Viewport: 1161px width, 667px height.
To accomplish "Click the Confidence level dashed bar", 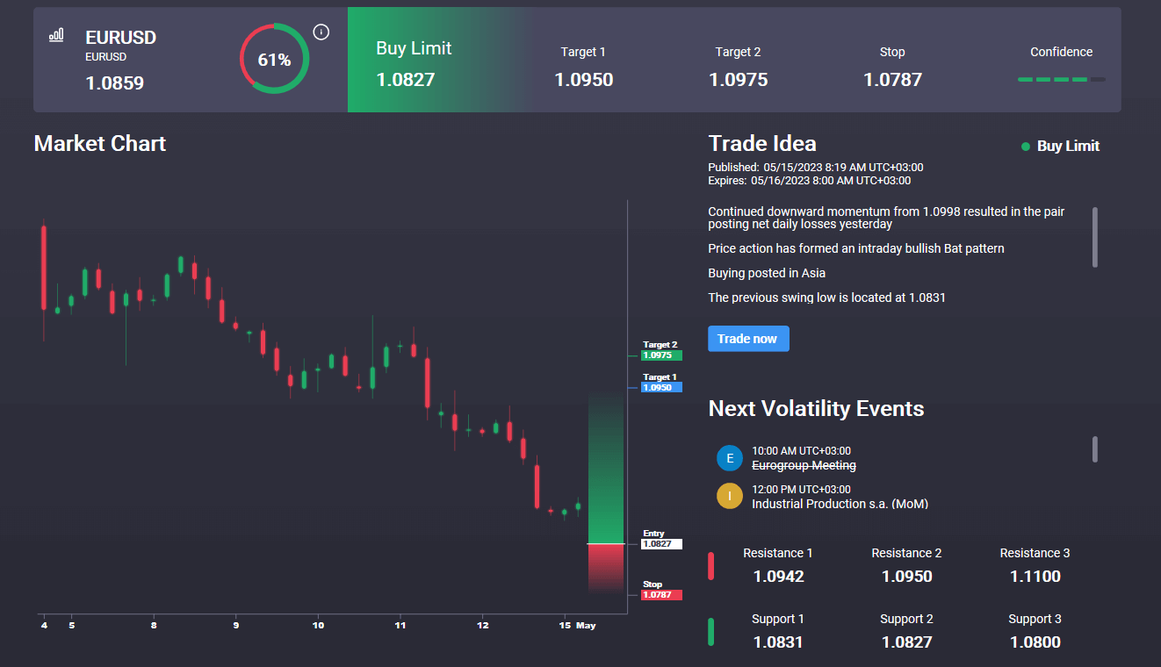I will 1061,80.
